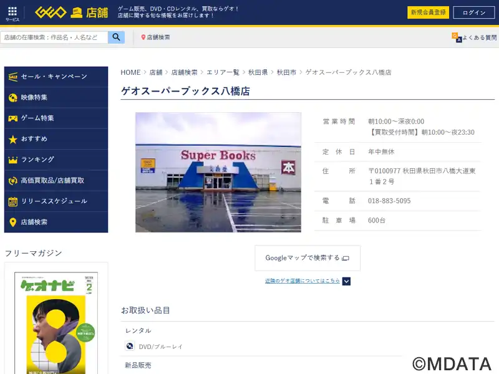The image size is (499, 374).
Task: Open セール・キャンペーン menu item
Action: tap(56, 77)
